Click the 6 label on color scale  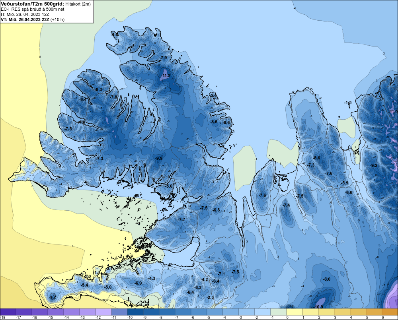point(383,318)
